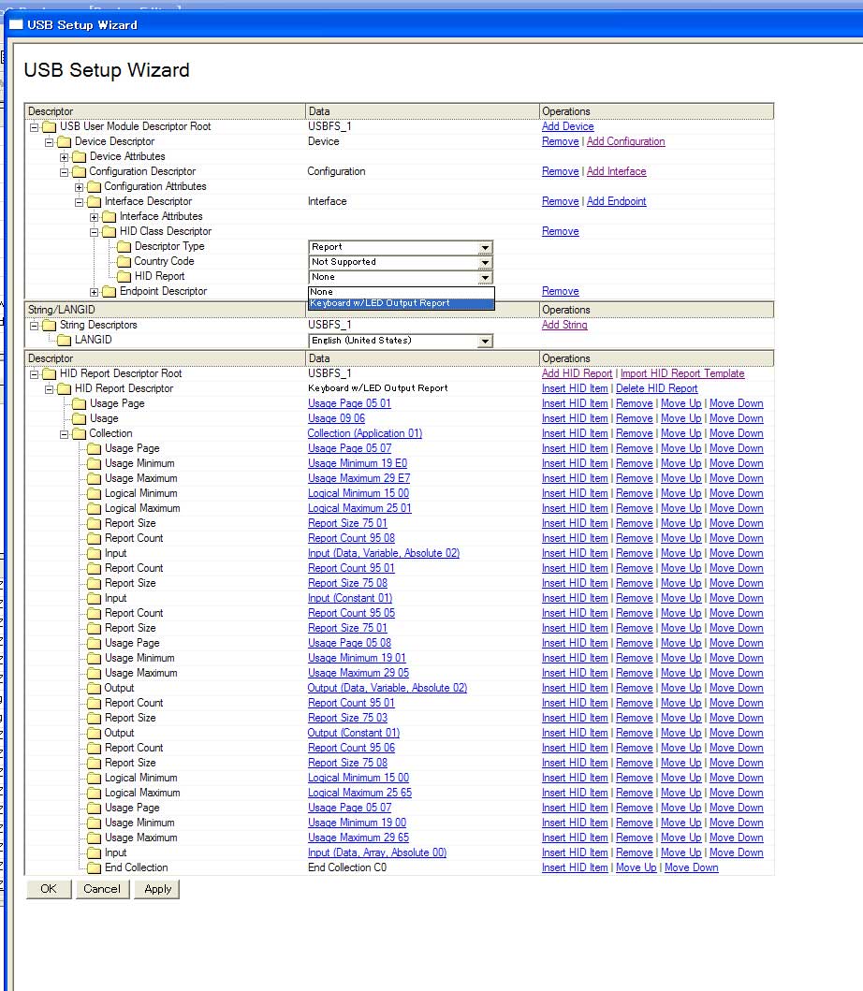
Task: Click the LANGID folder icon
Action: tap(65, 341)
